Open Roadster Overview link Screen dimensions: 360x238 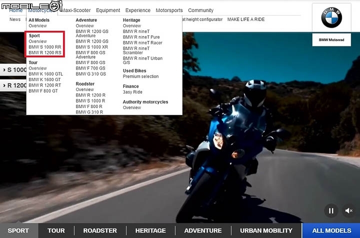84,89
